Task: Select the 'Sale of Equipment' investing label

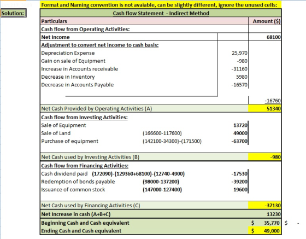Action: click(63, 125)
